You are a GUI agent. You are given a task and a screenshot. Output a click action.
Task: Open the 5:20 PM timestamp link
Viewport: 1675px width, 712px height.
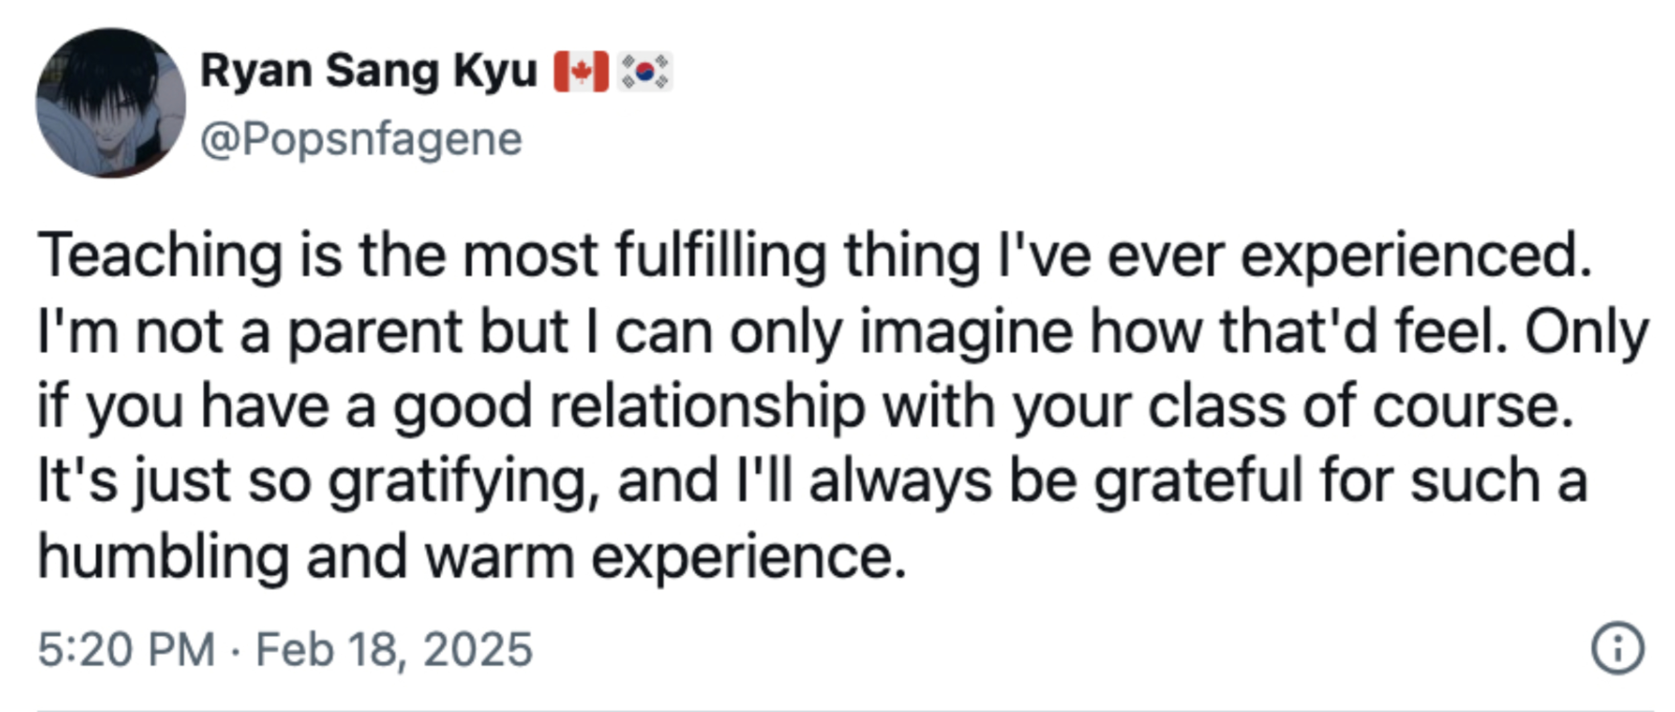pyautogui.click(x=126, y=649)
